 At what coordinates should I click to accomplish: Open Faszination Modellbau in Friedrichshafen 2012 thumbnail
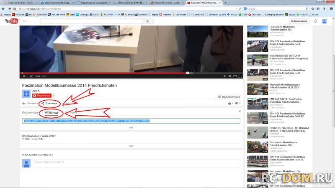click(258, 147)
